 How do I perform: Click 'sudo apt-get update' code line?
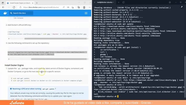click(20, 78)
